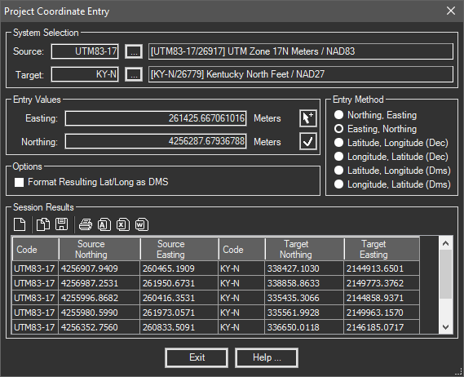Open Target coordinate system browse button
Image resolution: width=464 pixels, height=377 pixels.
(134, 74)
